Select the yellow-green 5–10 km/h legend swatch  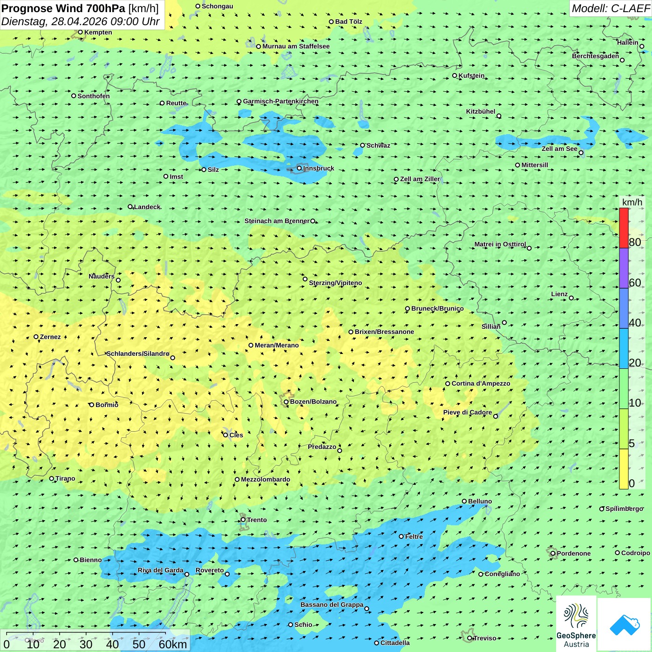[x=624, y=429]
